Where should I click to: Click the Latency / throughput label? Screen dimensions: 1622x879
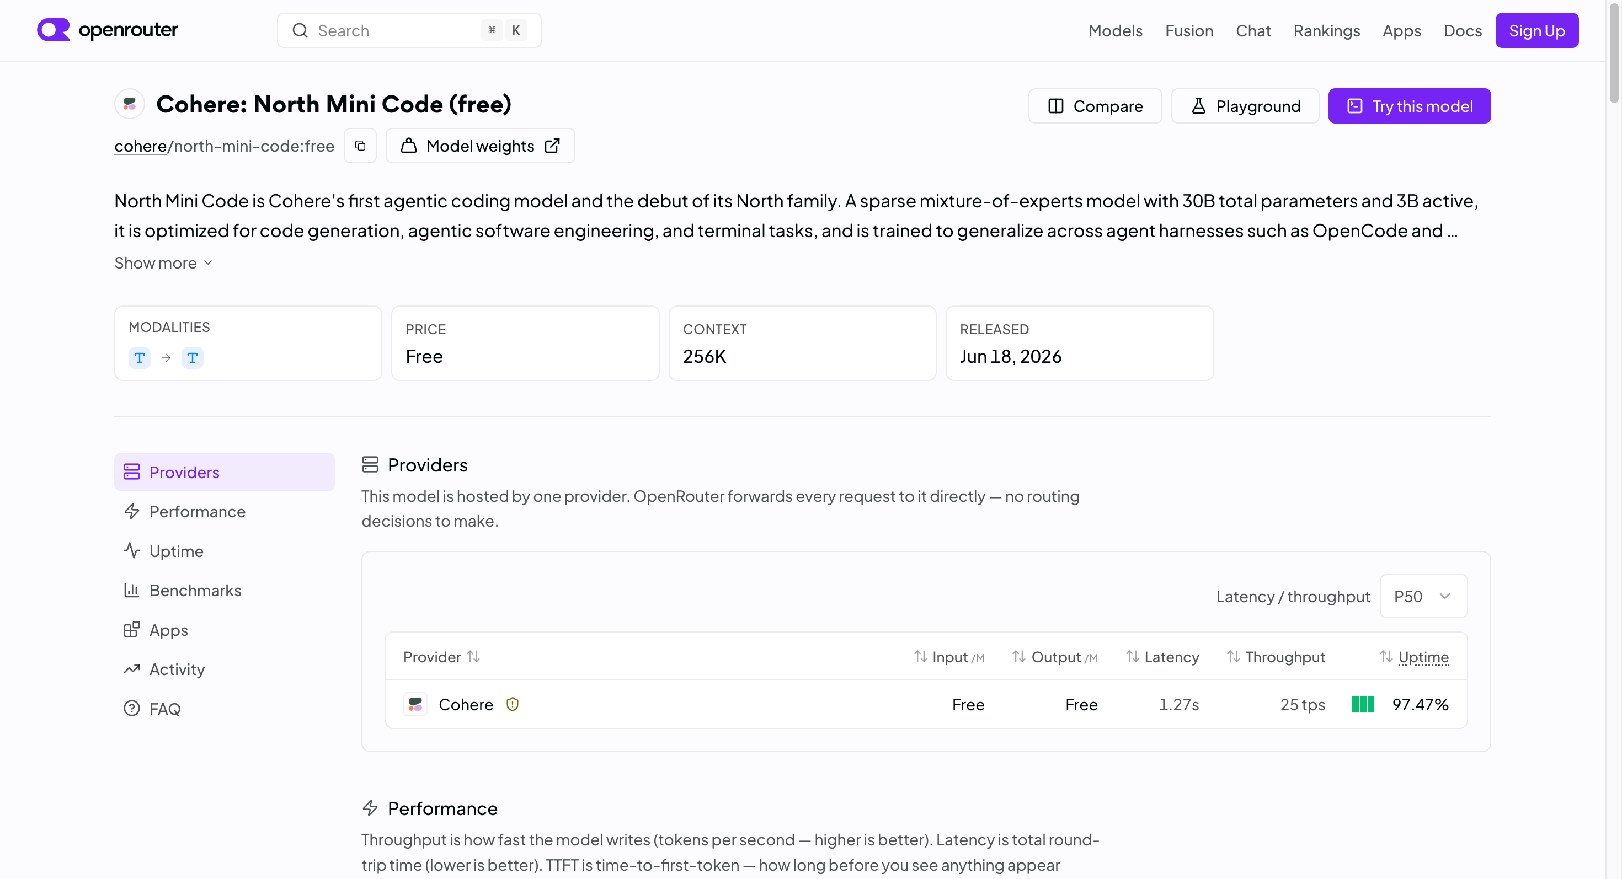pos(1293,597)
